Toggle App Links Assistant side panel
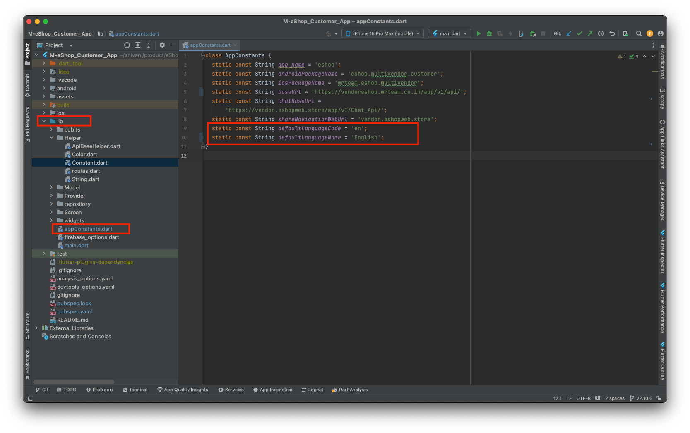 [662, 144]
